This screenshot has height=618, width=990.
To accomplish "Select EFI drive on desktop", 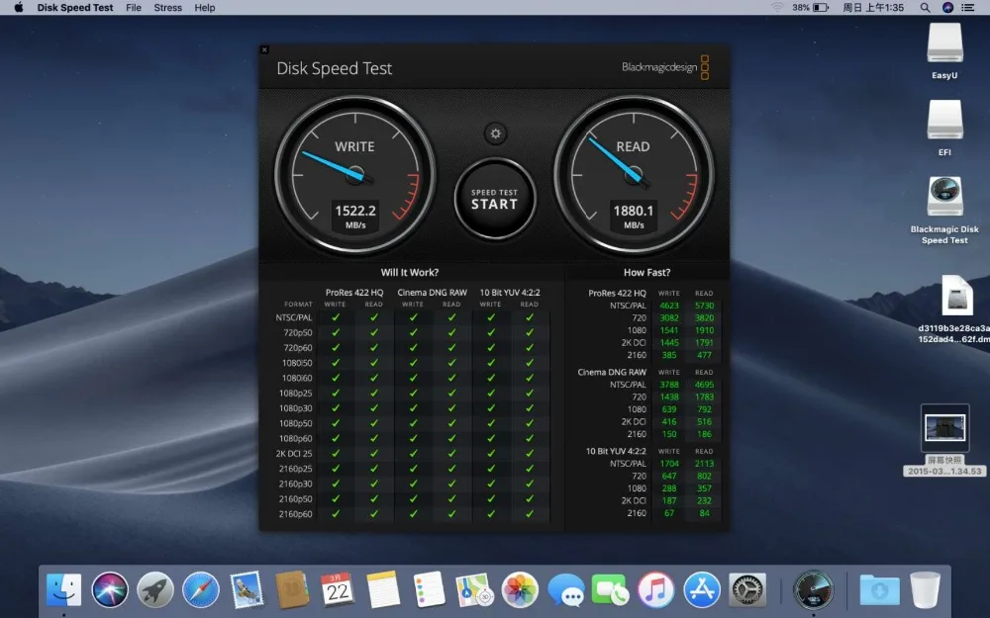I will [x=944, y=128].
